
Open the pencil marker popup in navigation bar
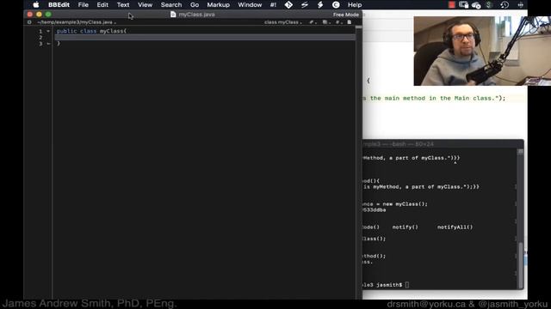tap(313, 22)
